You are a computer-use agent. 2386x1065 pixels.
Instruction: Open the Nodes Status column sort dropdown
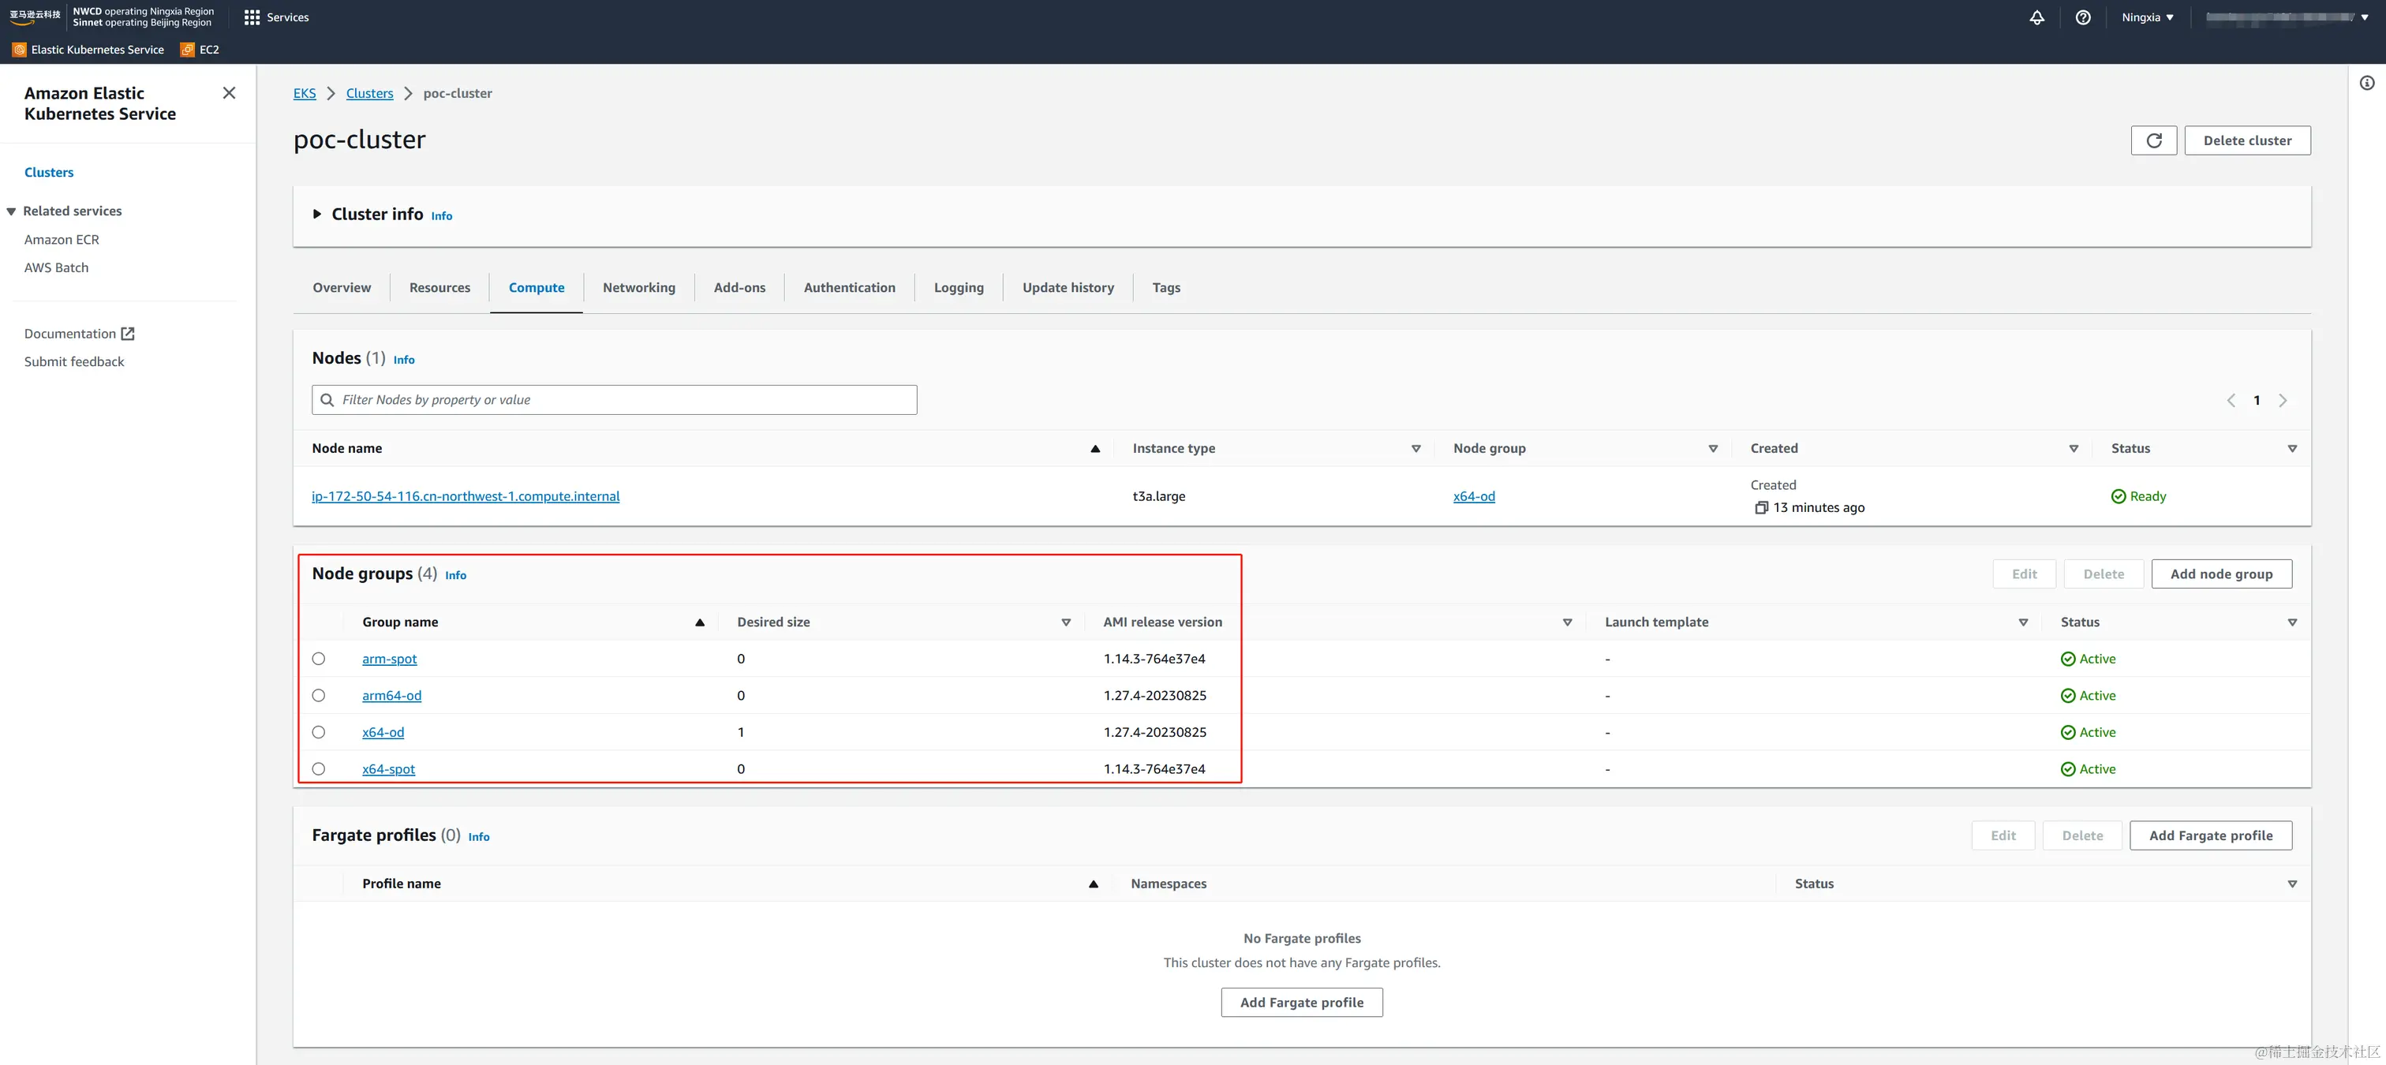point(2292,449)
